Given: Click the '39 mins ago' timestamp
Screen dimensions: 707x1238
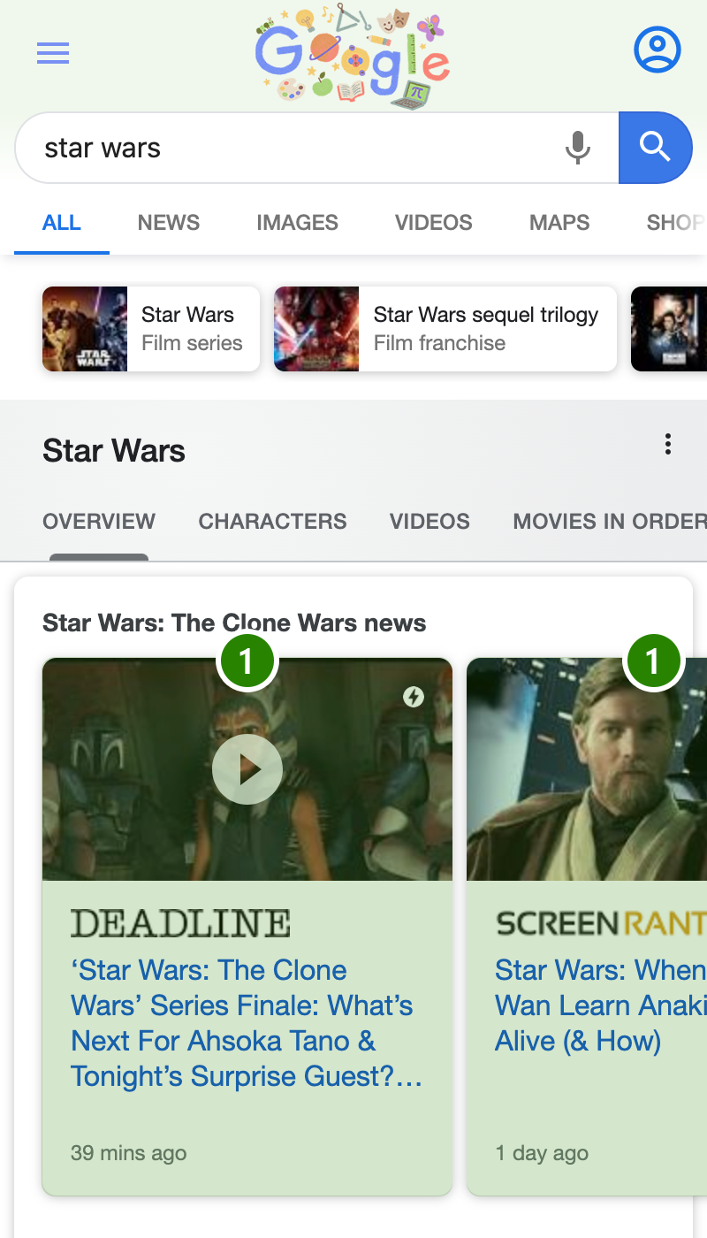Looking at the screenshot, I should (x=129, y=1153).
